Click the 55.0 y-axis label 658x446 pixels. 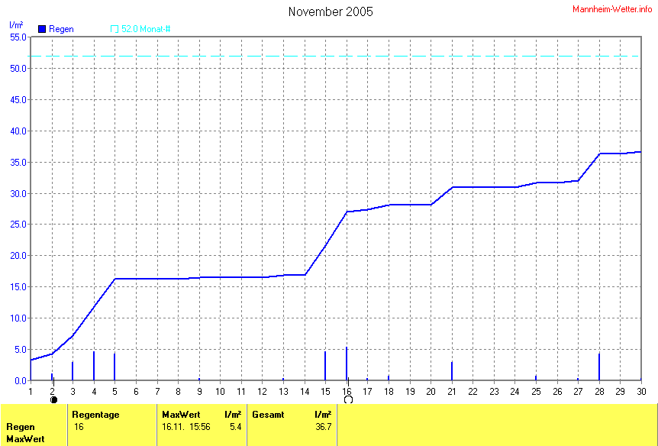click(x=18, y=37)
